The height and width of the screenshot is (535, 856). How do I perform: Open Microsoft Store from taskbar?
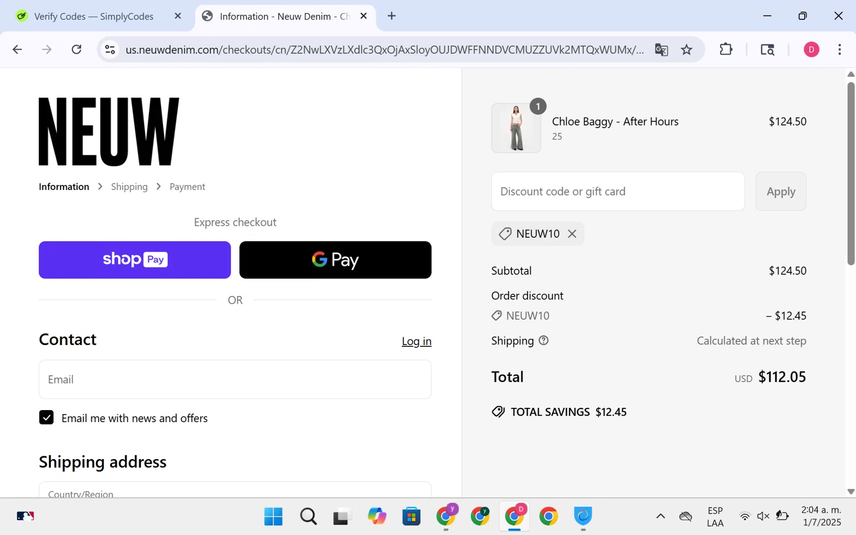tap(411, 517)
